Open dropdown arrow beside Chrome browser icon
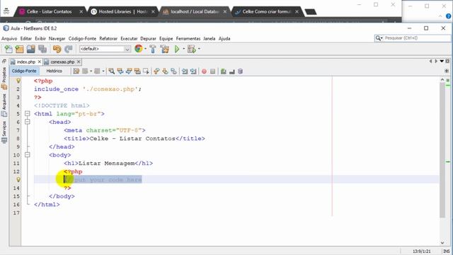 pyautogui.click(x=145, y=49)
